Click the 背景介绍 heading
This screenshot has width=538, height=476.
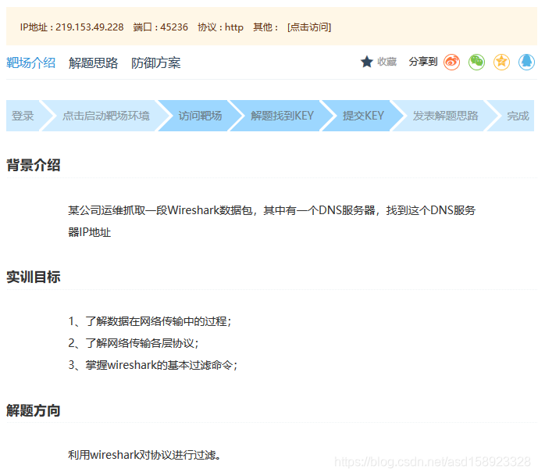tap(34, 165)
